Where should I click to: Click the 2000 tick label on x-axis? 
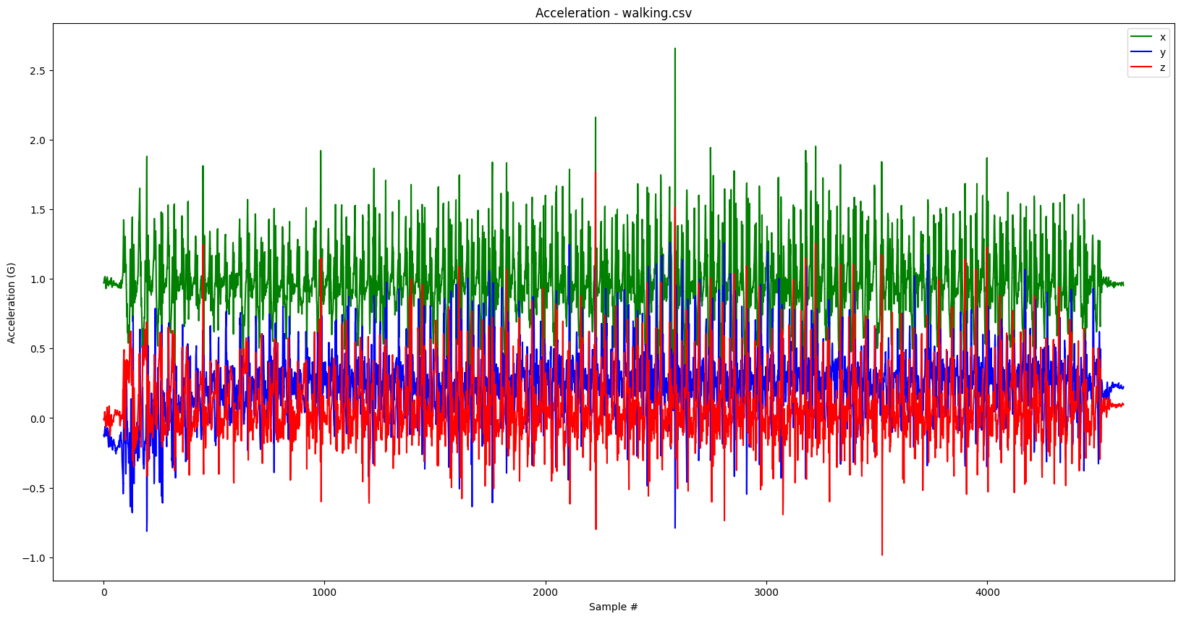(x=545, y=593)
